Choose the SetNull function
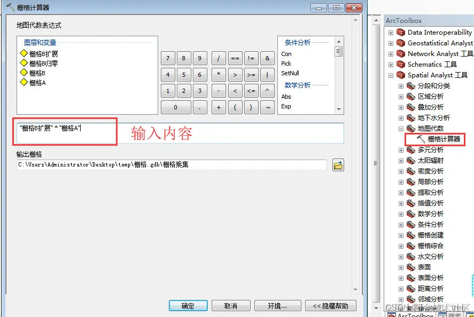This screenshot has height=317, width=474. (x=290, y=73)
